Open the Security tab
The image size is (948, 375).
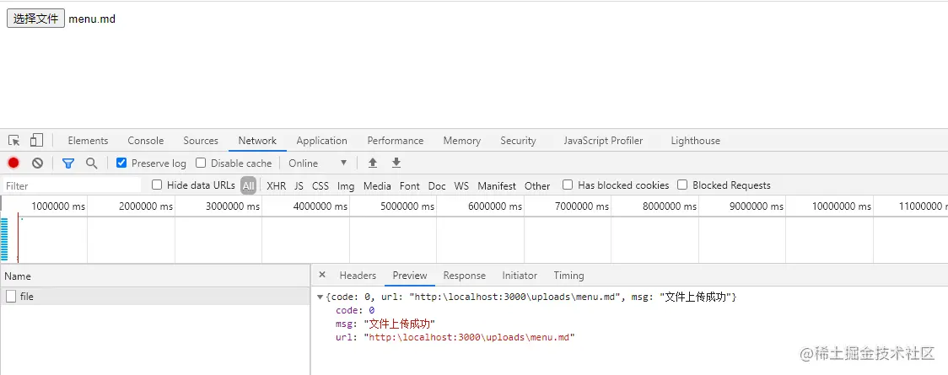[518, 141]
